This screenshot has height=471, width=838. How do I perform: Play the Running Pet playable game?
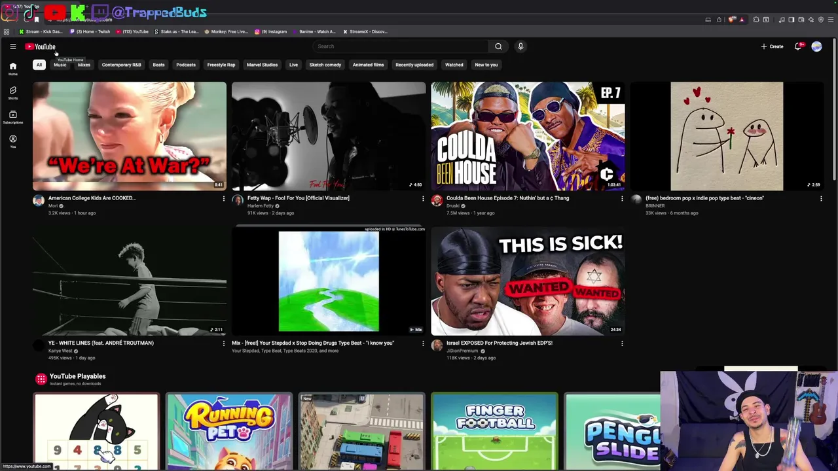229,431
